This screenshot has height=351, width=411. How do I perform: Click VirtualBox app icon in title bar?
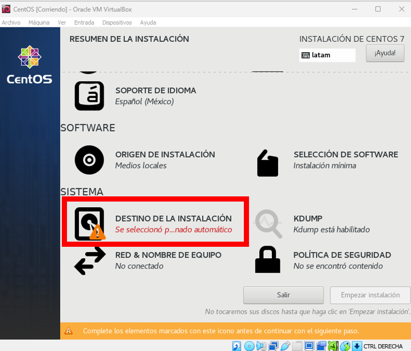point(6,9)
